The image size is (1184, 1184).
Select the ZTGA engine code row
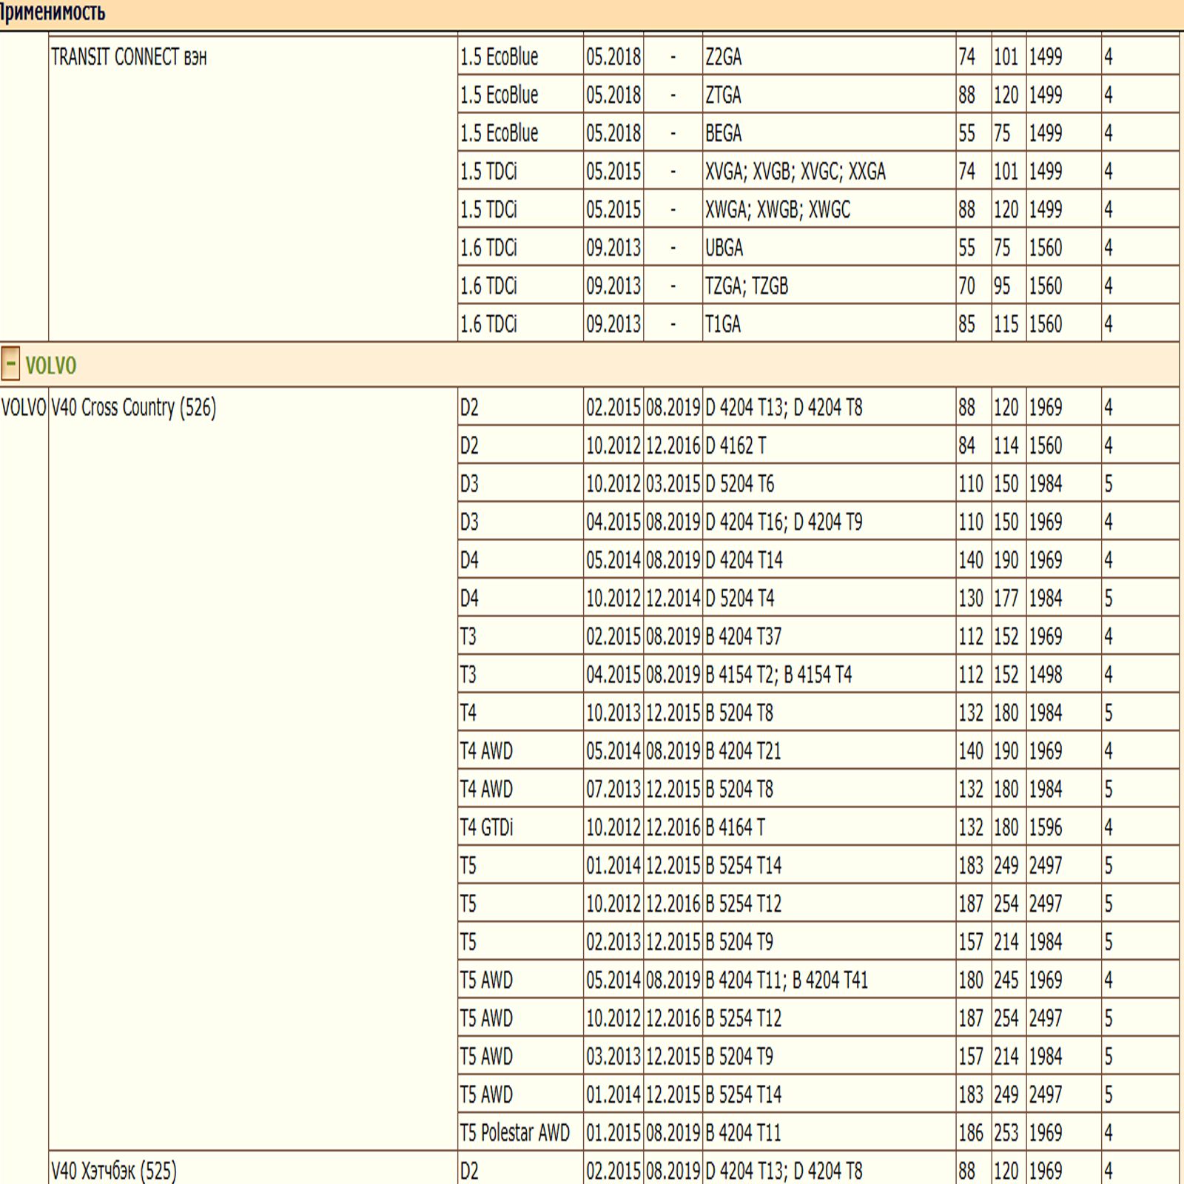[723, 95]
